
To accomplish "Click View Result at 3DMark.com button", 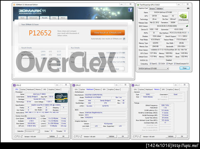I will tap(108, 33).
